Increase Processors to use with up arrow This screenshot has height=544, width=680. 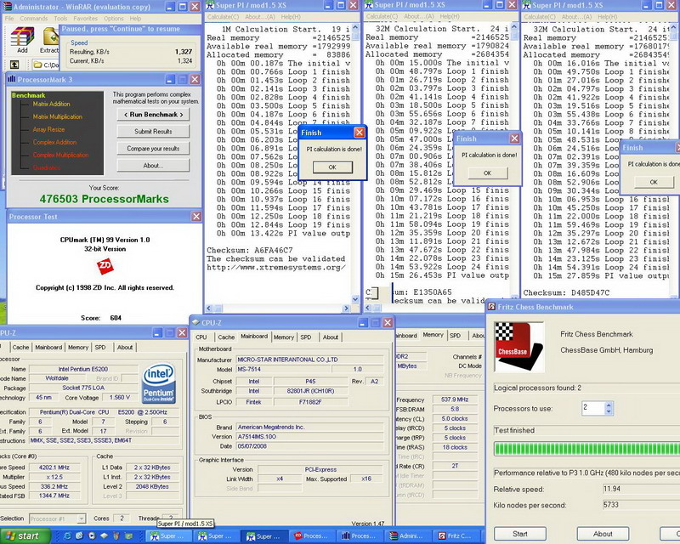tap(609, 405)
